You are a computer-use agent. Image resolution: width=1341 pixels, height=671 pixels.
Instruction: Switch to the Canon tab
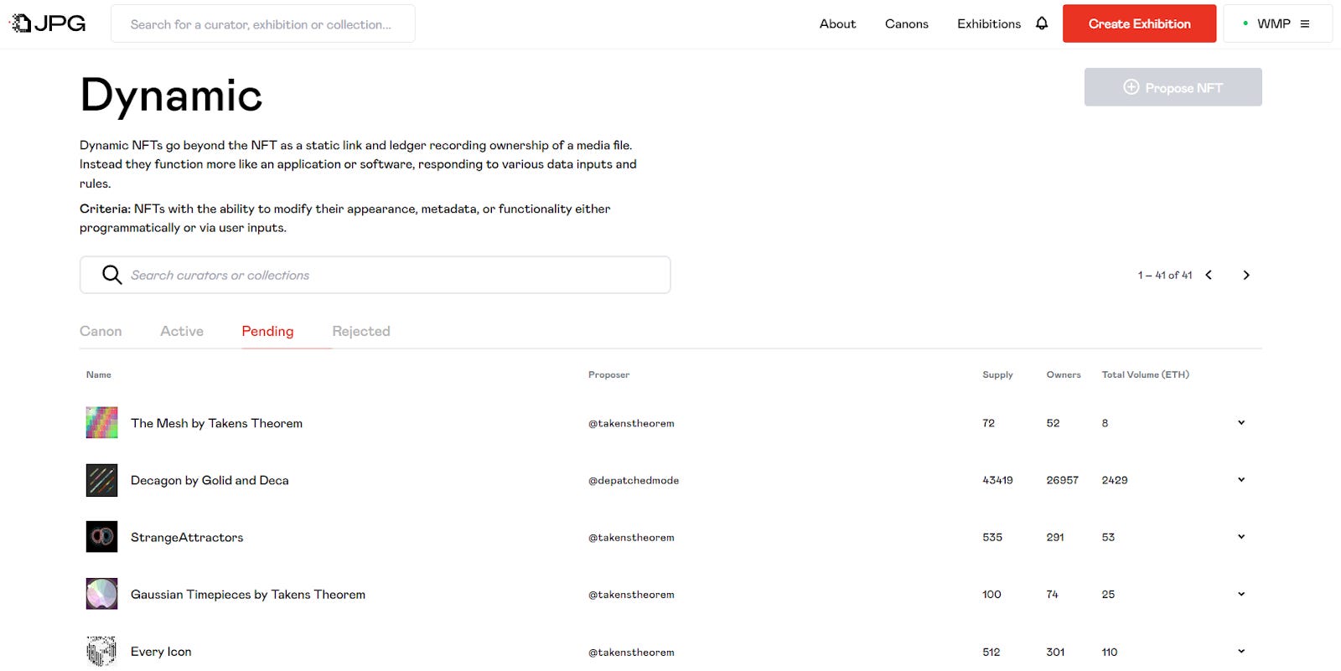pos(101,331)
